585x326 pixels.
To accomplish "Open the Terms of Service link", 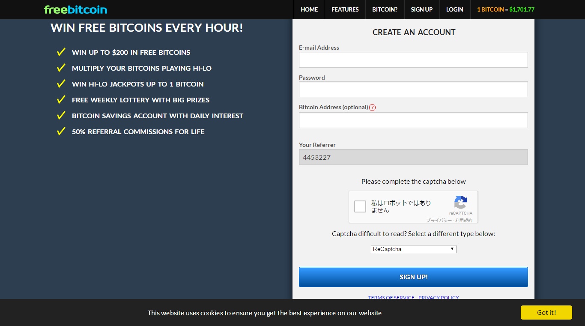I will [x=391, y=297].
